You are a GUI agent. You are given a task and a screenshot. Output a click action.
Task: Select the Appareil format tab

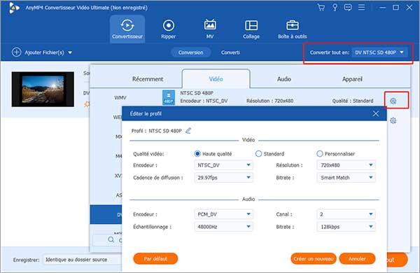tap(352, 79)
